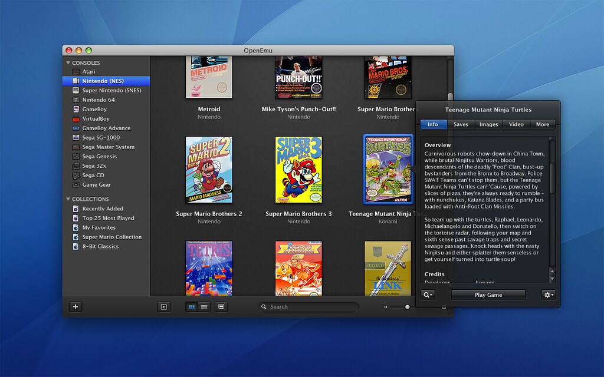Open the magnifier lookup dropdown in info panel
The image size is (604, 377).
point(428,295)
